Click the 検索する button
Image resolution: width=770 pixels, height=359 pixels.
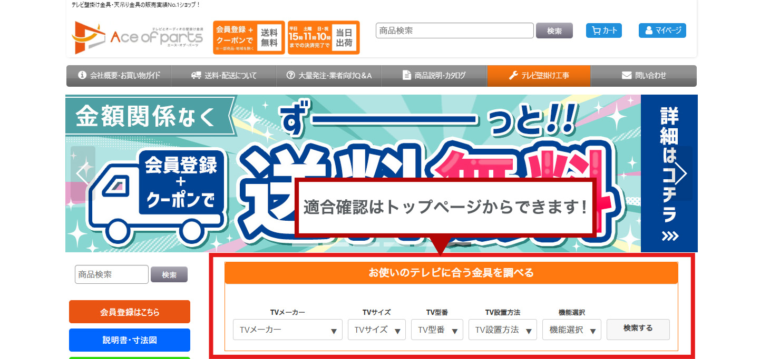click(x=638, y=329)
